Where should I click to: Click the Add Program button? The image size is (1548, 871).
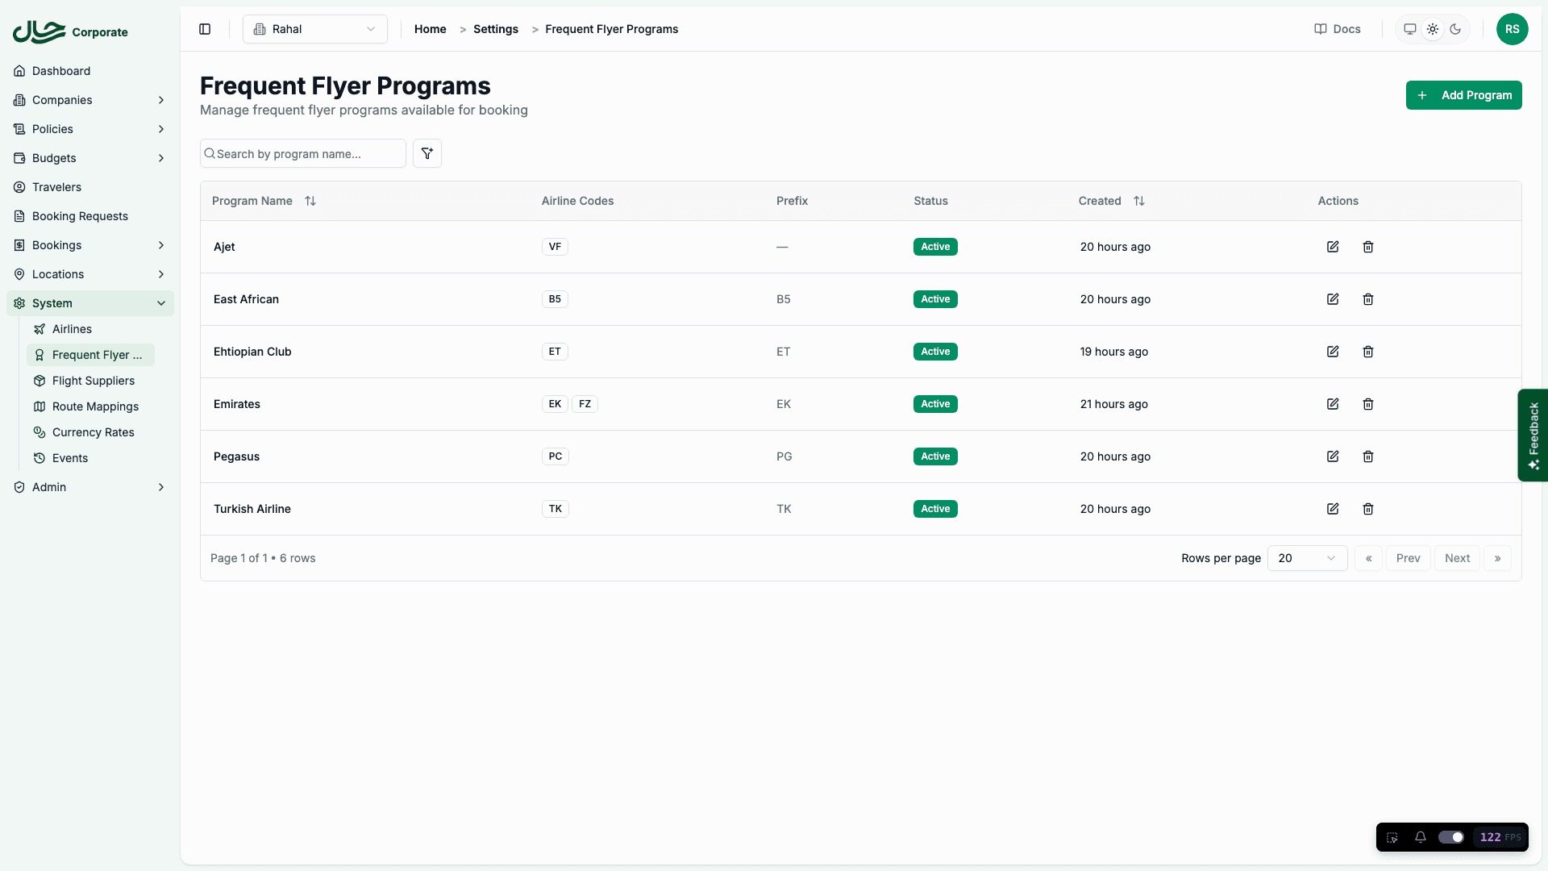pos(1464,95)
